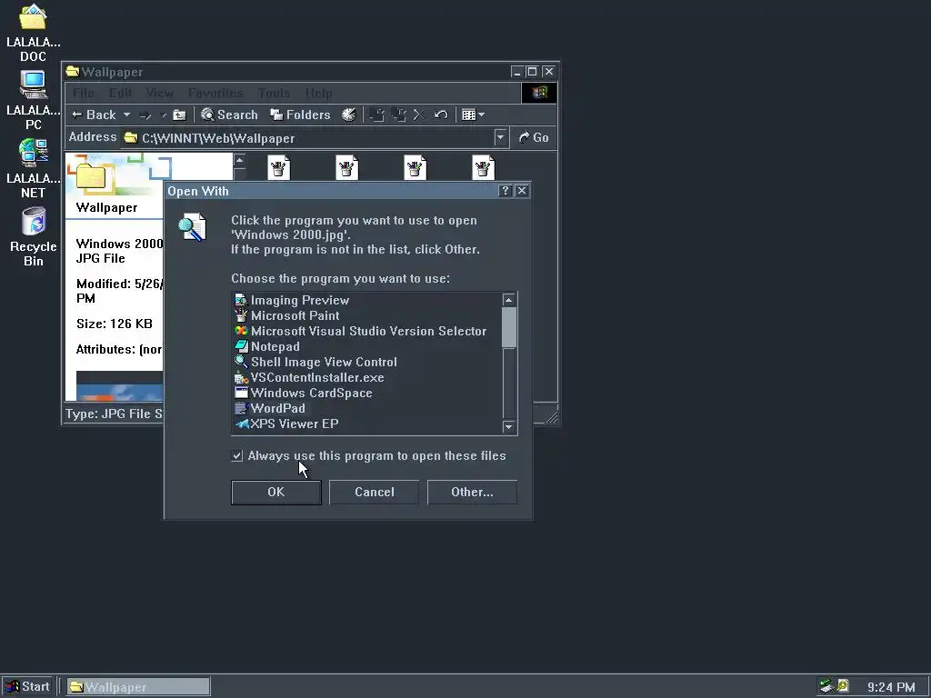Expand the Address bar dropdown arrow
The width and height of the screenshot is (931, 698).
[501, 138]
